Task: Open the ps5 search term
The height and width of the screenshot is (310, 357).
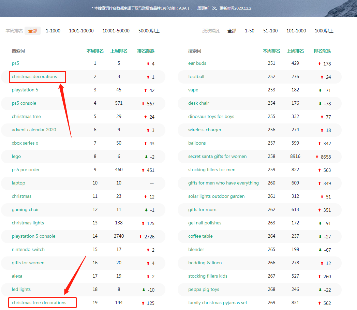Action: [x=15, y=63]
